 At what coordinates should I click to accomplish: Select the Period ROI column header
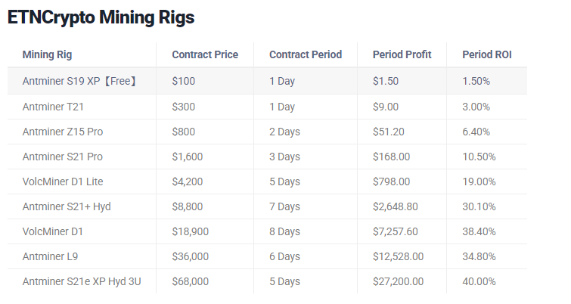coord(487,54)
